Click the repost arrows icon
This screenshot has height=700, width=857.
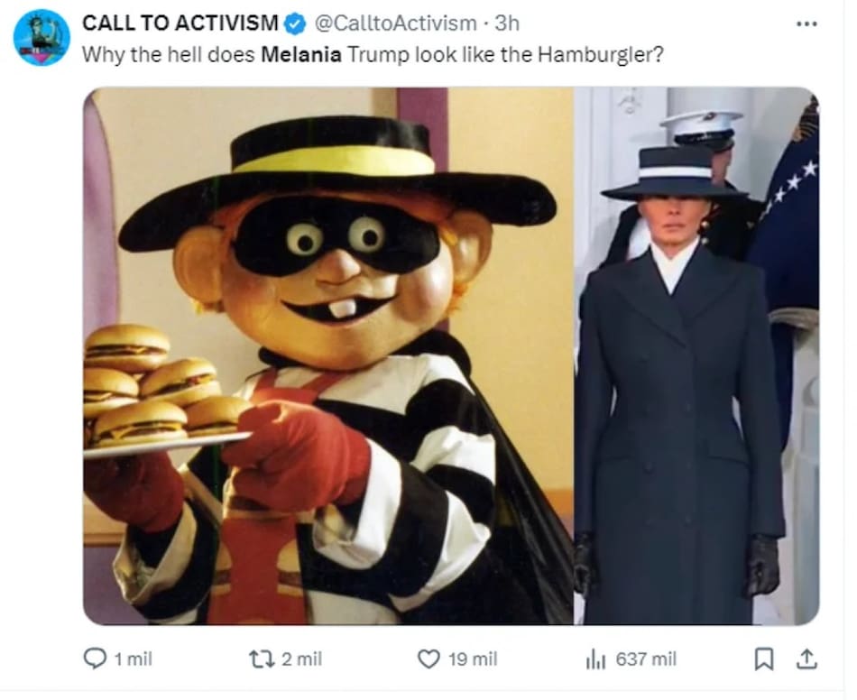(262, 659)
